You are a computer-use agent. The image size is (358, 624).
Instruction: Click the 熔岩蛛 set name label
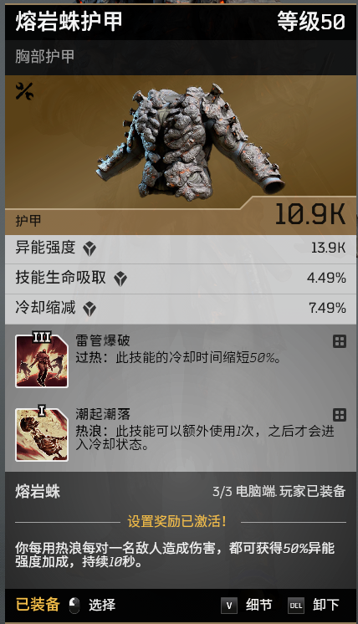[38, 492]
